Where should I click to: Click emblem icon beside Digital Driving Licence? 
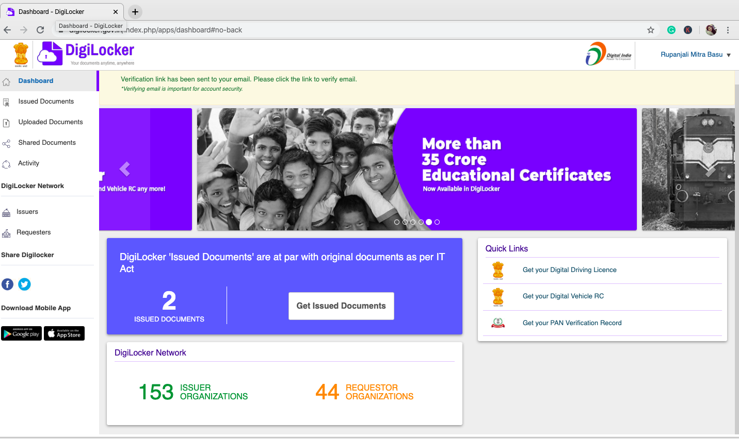pos(498,271)
